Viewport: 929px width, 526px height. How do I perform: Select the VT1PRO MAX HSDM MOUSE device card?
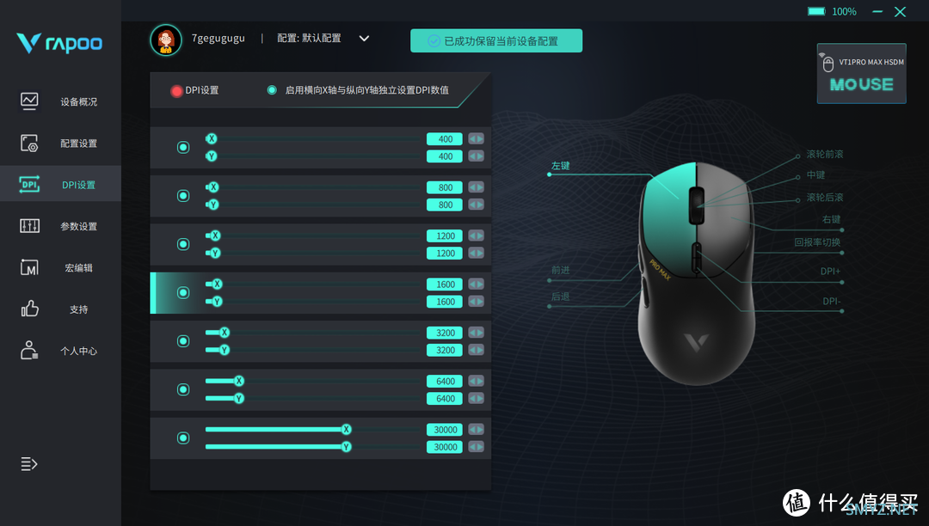click(x=861, y=73)
